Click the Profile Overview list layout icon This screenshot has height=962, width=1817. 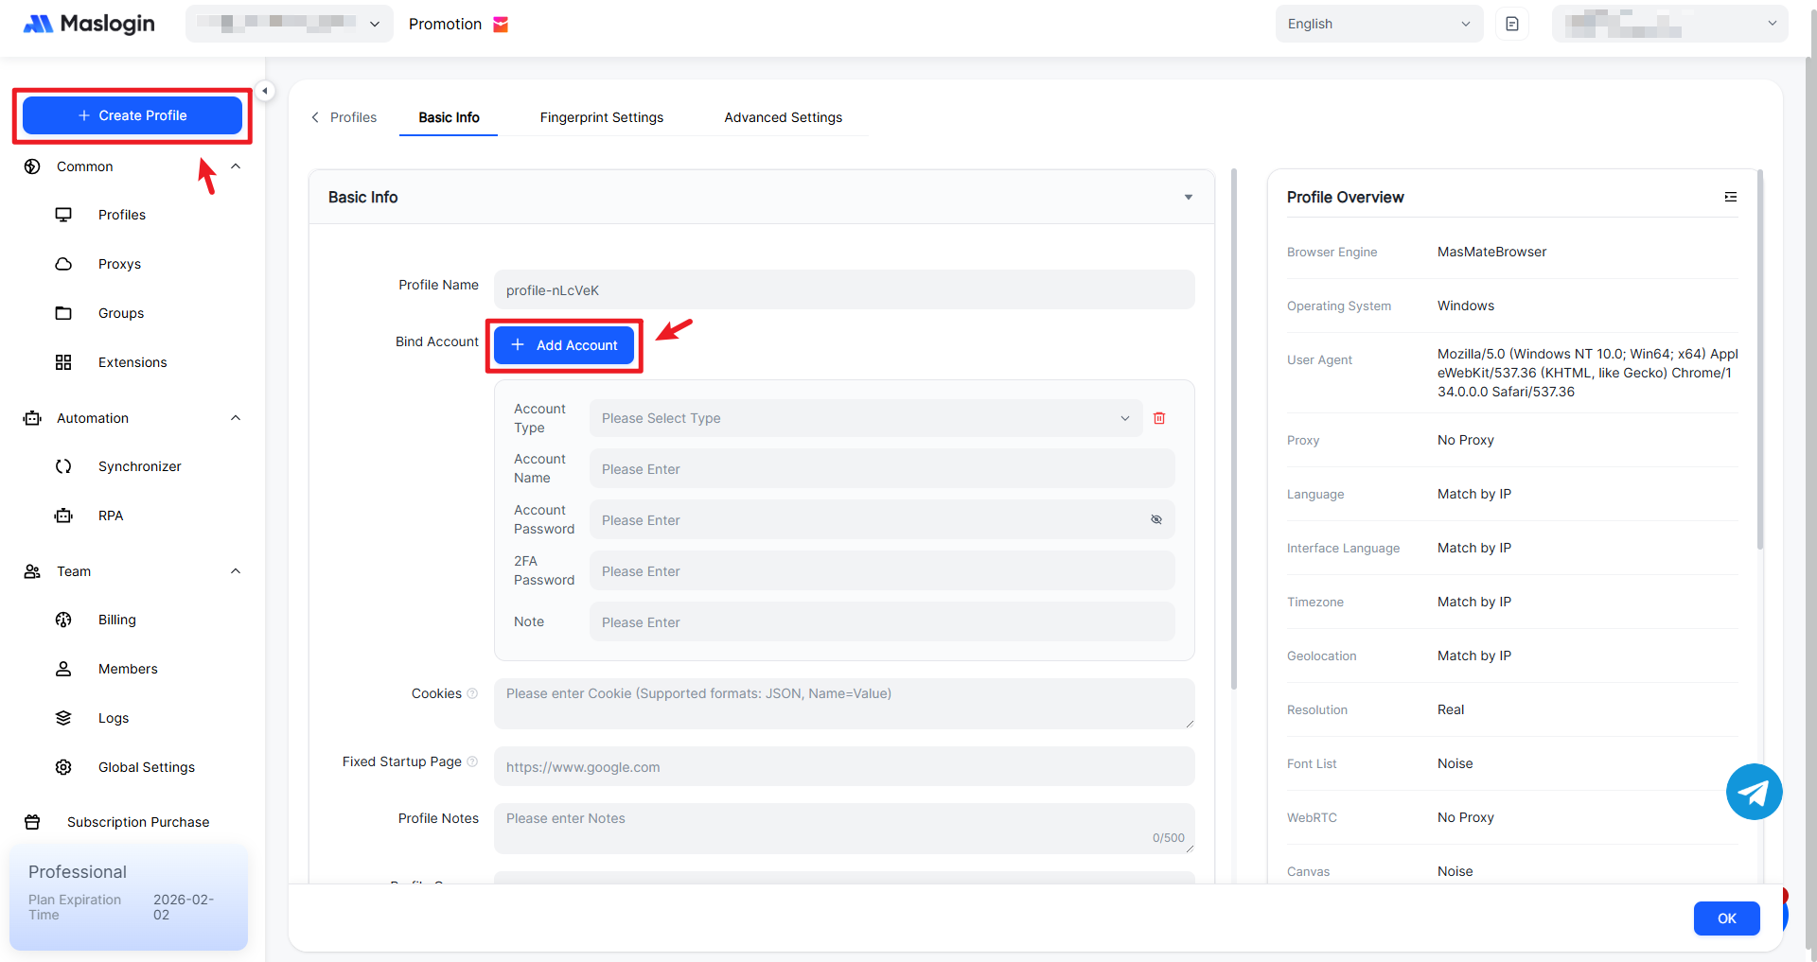tap(1730, 197)
